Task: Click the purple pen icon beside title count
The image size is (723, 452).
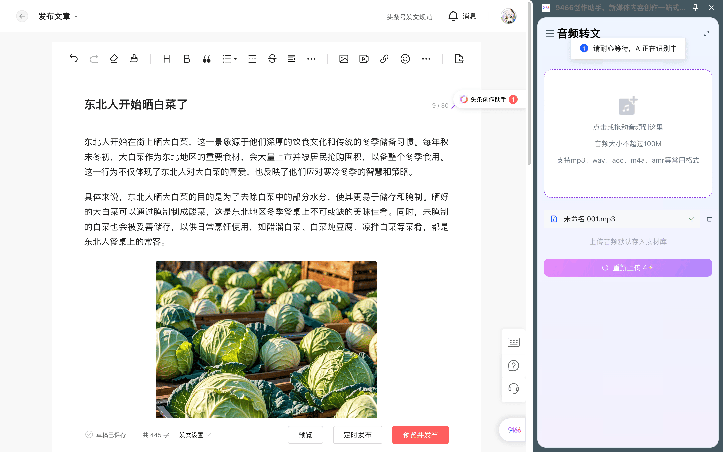Action: [x=453, y=106]
